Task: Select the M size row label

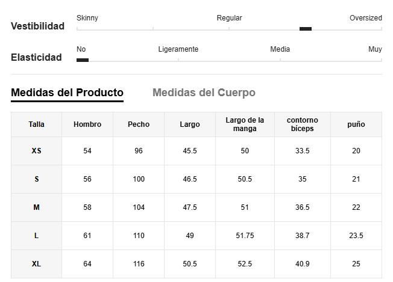Action: (36, 207)
